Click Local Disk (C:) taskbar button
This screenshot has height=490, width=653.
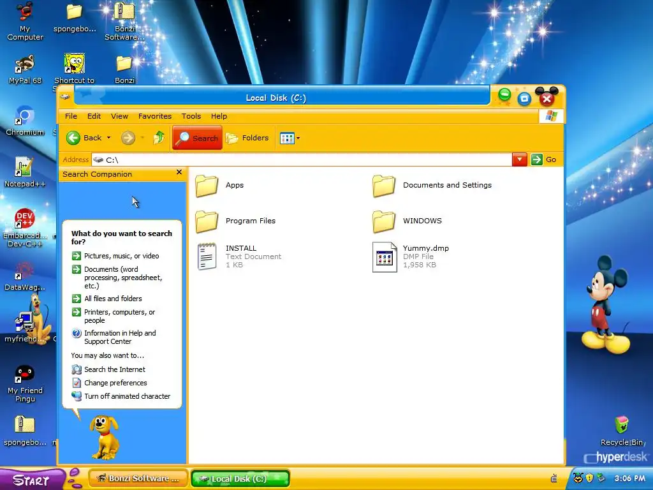[240, 479]
